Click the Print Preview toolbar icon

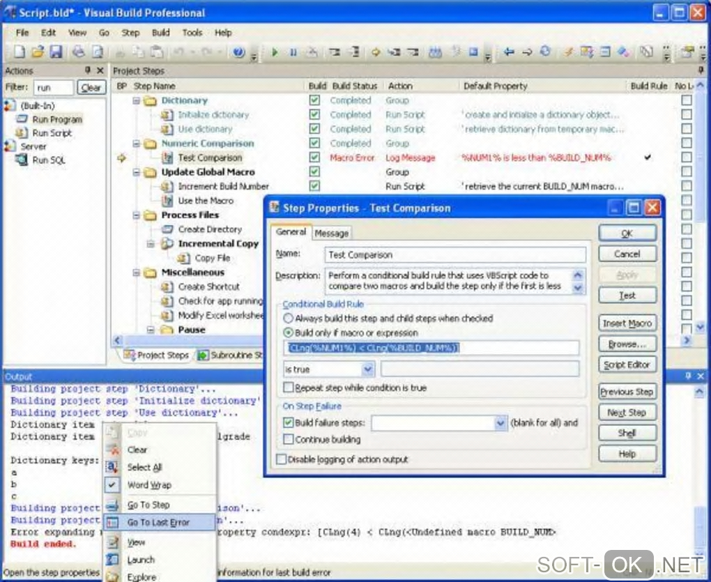pyautogui.click(x=98, y=52)
